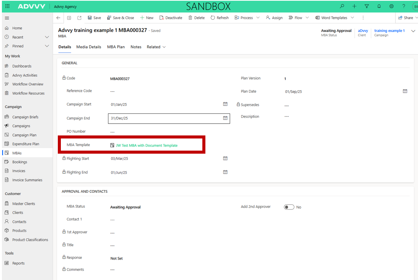Open Campaign End calendar picker icon

click(x=225, y=118)
